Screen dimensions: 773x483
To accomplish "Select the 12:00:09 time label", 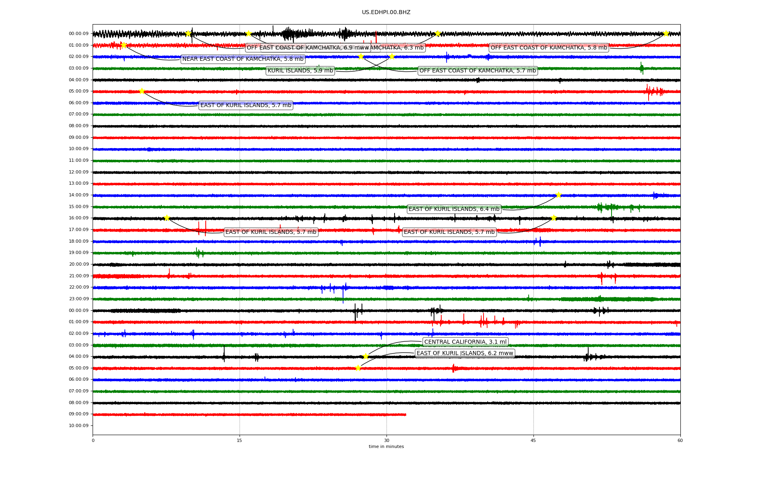I will 79,172.
